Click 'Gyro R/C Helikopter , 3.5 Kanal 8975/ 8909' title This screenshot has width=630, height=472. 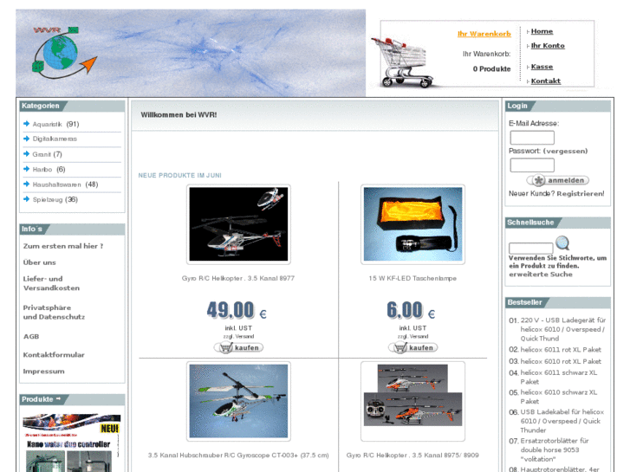click(412, 456)
